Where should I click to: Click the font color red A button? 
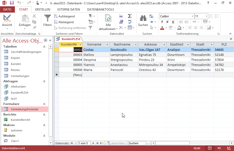pyautogui.click(x=162, y=28)
